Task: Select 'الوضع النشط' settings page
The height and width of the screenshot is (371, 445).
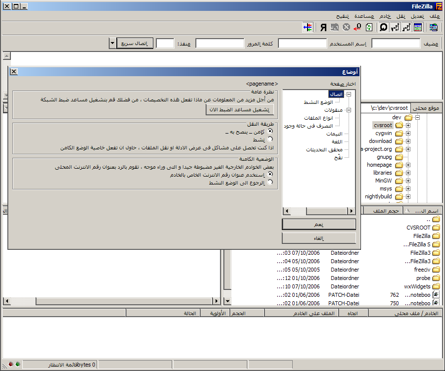Action: (x=318, y=102)
